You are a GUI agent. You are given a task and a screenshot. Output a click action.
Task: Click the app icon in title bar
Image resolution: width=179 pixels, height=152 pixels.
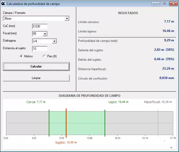(3, 4)
